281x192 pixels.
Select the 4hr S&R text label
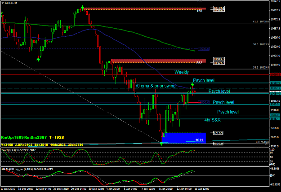point(213,120)
